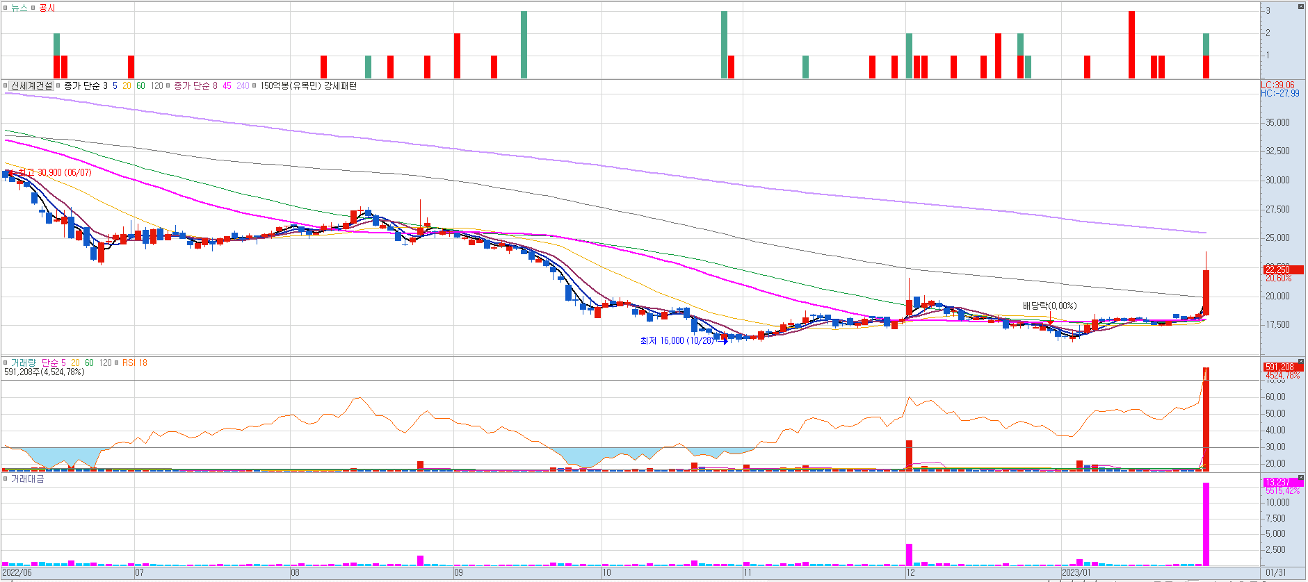The image size is (1308, 582).
Task: Click the magenta 45 moving average label
Action: [x=227, y=85]
